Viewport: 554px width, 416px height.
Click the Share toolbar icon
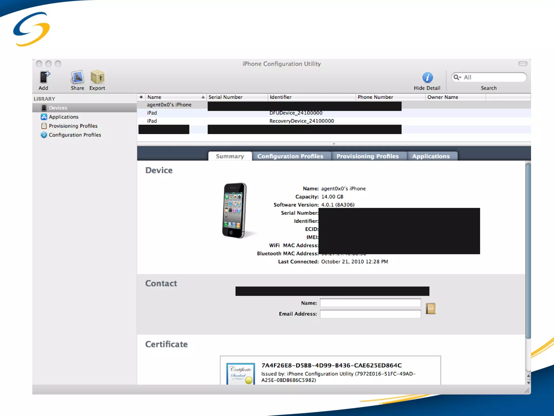pyautogui.click(x=77, y=77)
